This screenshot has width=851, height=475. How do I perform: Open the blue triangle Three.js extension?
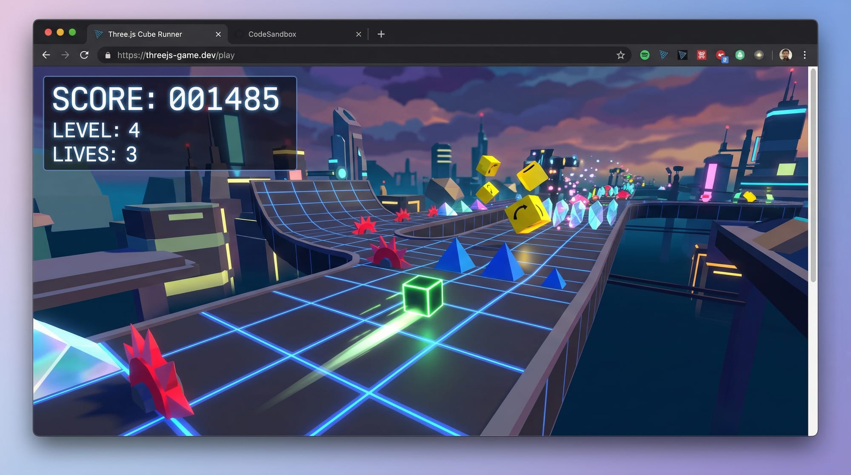(663, 55)
